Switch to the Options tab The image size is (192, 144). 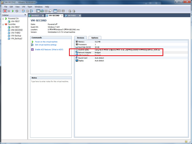click(x=95, y=38)
